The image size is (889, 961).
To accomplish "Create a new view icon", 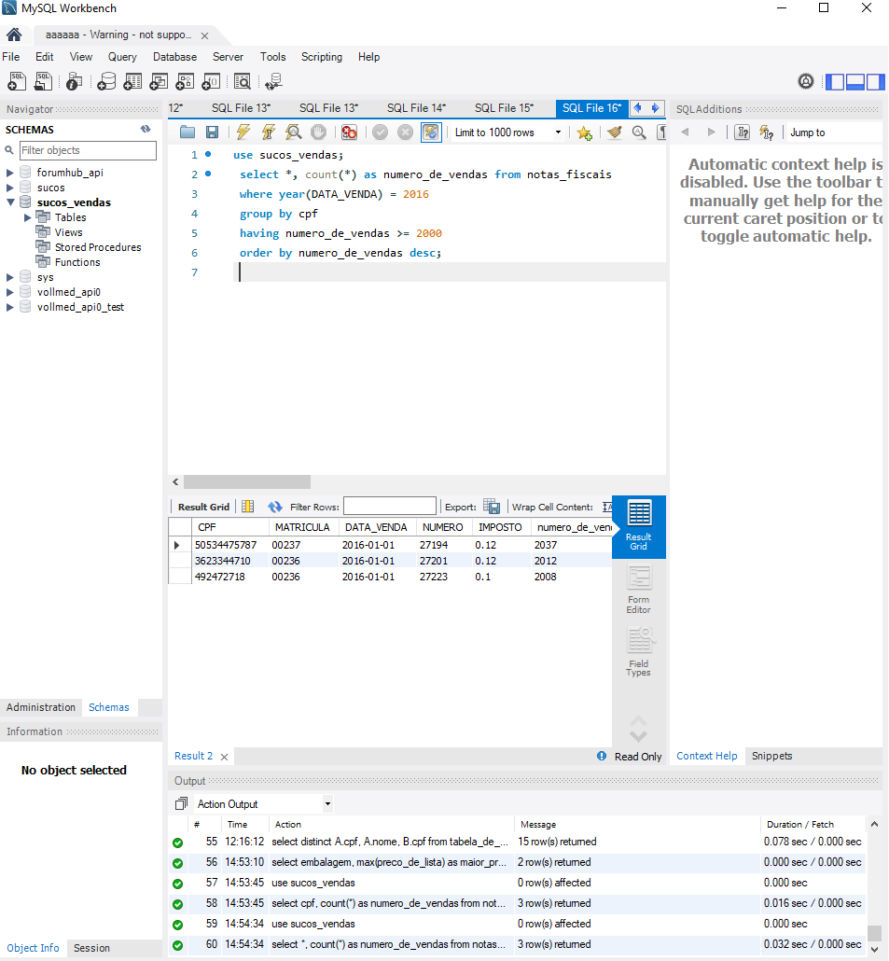I will point(159,81).
